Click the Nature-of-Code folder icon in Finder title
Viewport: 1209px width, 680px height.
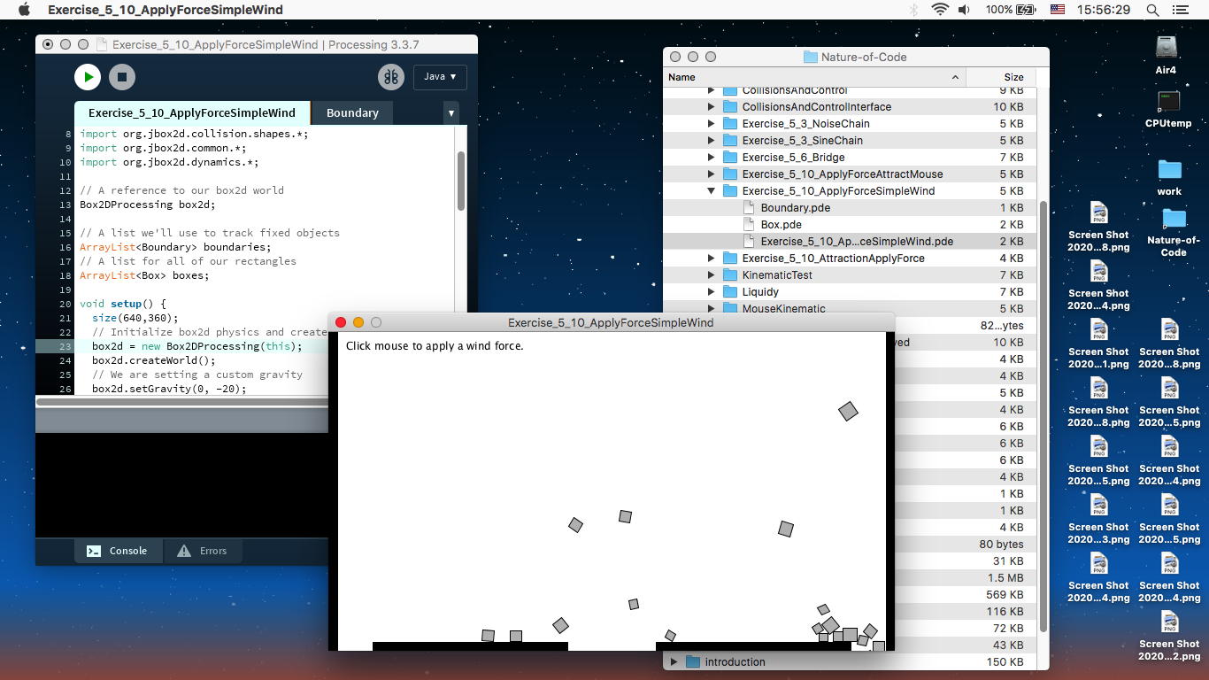coord(810,57)
